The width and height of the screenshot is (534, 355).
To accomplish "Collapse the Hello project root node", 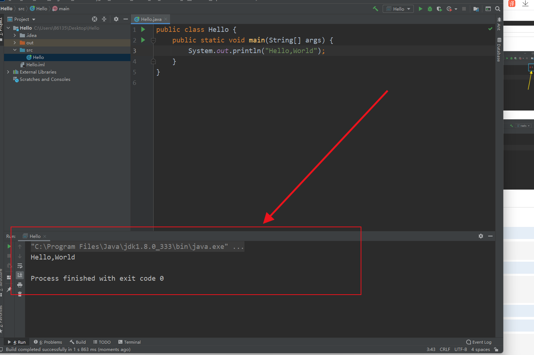I will coord(8,28).
